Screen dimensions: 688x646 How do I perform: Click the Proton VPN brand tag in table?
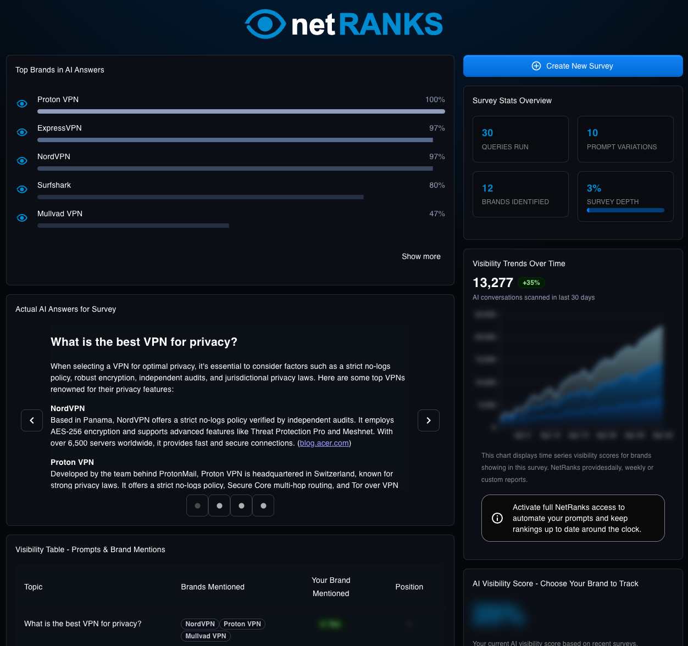point(242,624)
